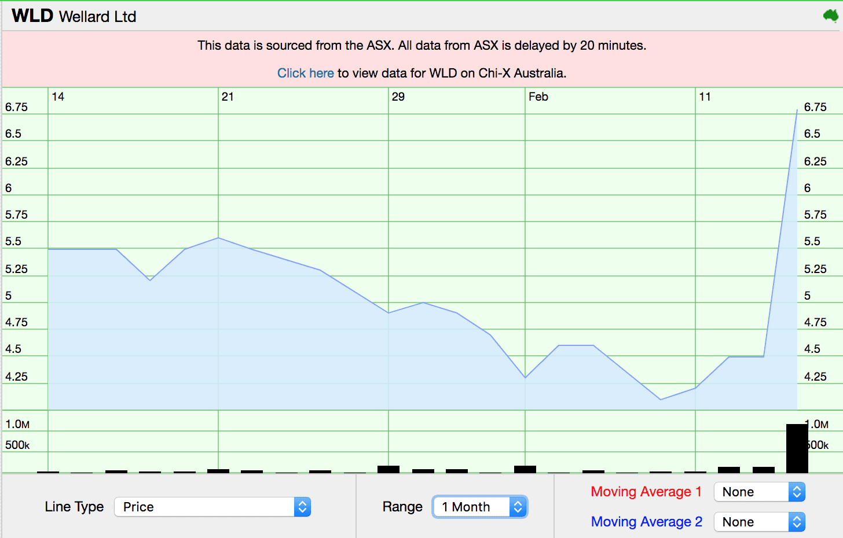Click the right axis '4.25' price label

(815, 377)
